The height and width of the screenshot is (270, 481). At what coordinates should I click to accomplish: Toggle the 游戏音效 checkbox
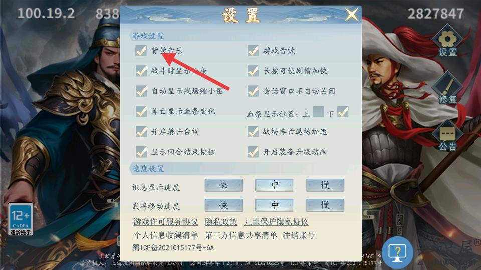[253, 51]
